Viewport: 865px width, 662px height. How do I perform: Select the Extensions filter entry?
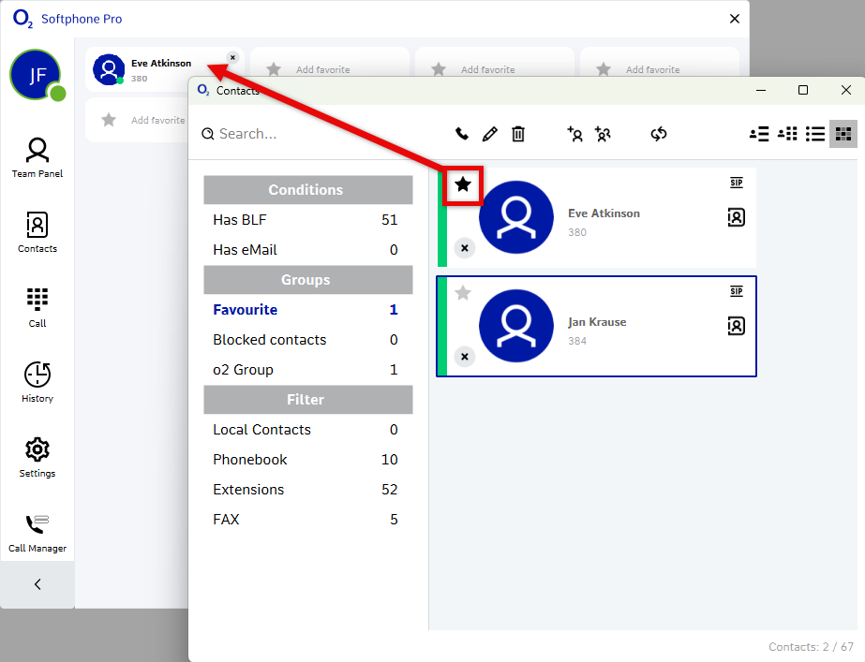[x=248, y=490]
